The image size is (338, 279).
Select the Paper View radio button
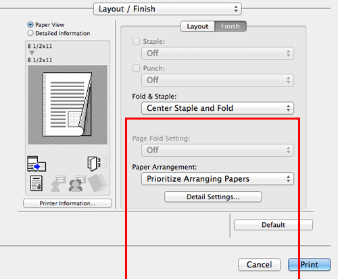coord(30,24)
